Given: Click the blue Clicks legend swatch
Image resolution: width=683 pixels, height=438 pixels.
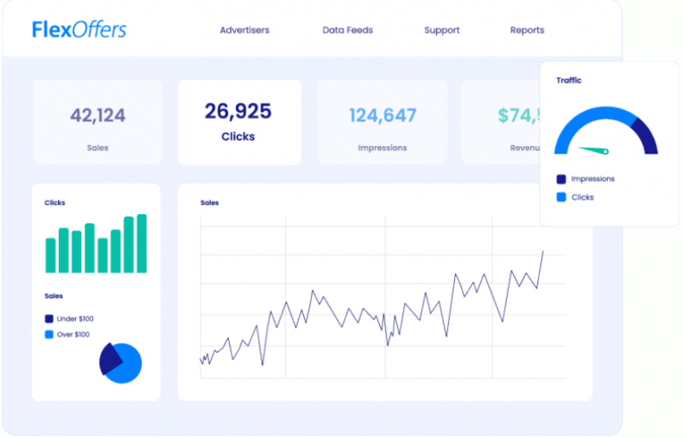Looking at the screenshot, I should [561, 197].
